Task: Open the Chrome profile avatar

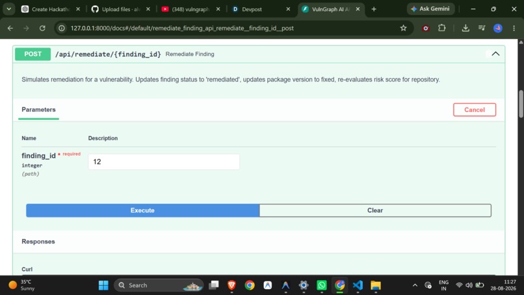Action: click(498, 28)
